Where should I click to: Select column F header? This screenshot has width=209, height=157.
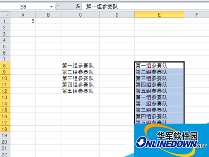196,15
